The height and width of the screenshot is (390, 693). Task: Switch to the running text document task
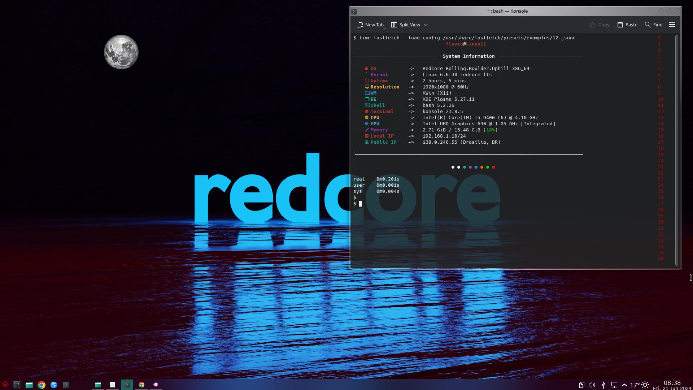pos(113,385)
